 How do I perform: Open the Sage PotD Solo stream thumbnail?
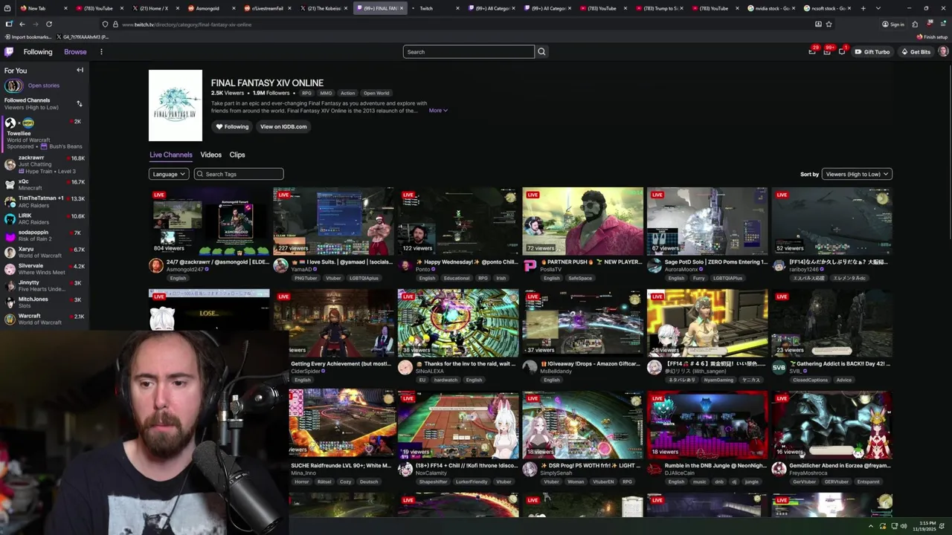[707, 221]
